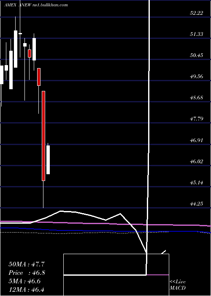Select the longest red candlestick body

pyautogui.click(x=43, y=136)
